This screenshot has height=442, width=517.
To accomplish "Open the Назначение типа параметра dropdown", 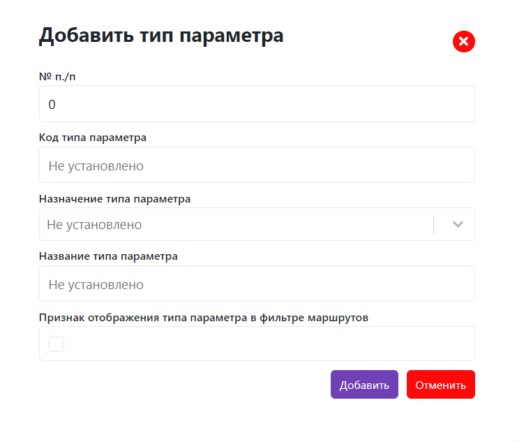I will [x=237, y=225].
